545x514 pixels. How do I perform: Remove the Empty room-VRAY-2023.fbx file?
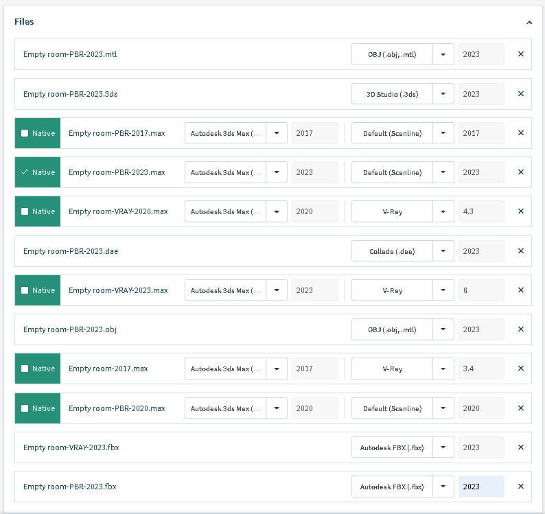520,447
